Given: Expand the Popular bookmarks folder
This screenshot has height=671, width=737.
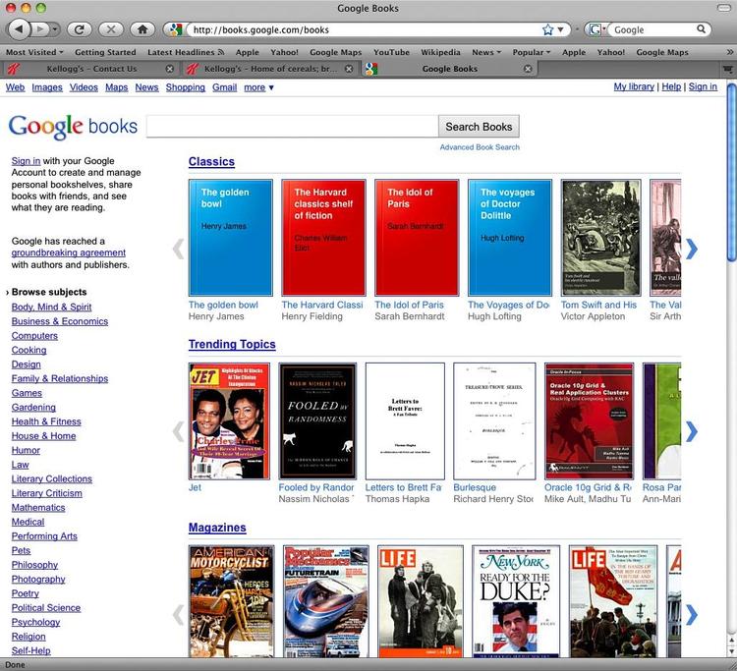Looking at the screenshot, I should tap(531, 52).
